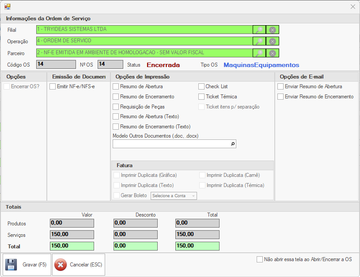
Task: Browse for Outros Documentos model file
Action: click(x=233, y=144)
